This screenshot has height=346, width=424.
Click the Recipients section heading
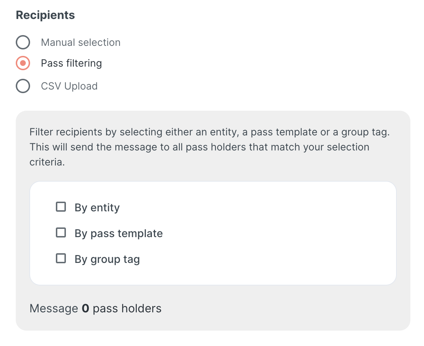45,15
